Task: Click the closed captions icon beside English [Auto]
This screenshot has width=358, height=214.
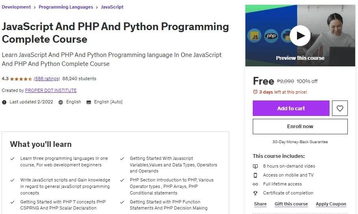Action: click(x=89, y=102)
